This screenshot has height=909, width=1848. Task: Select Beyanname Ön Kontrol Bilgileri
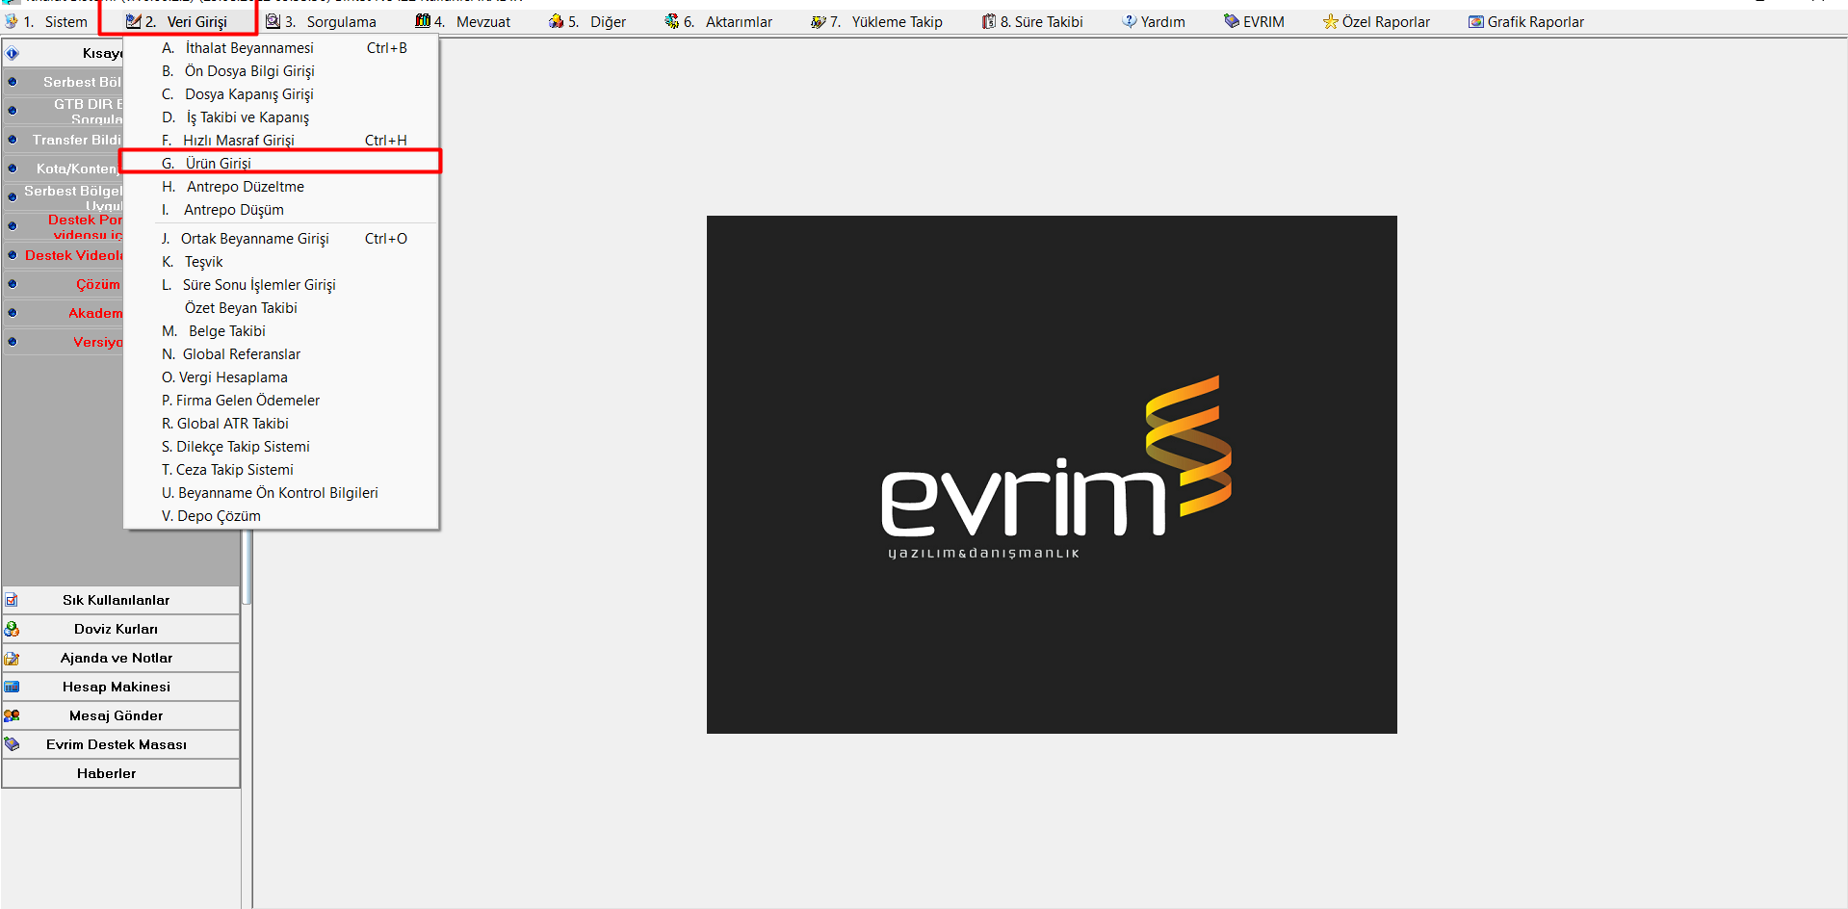click(x=281, y=493)
